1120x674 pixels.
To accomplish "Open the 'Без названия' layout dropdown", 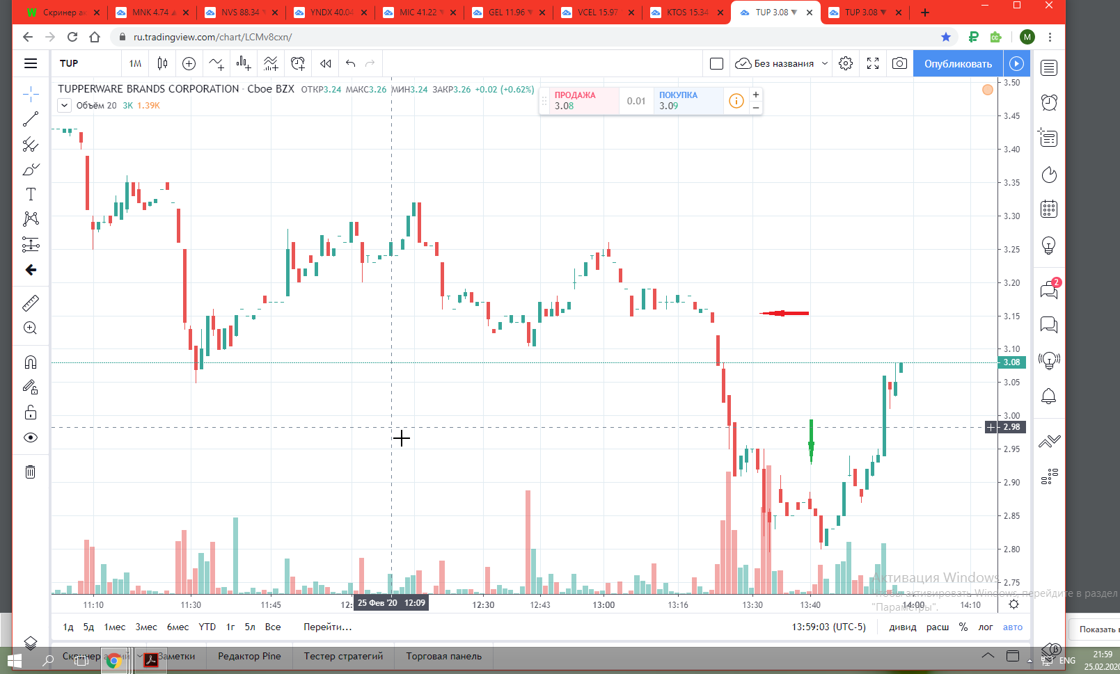I will [x=782, y=63].
